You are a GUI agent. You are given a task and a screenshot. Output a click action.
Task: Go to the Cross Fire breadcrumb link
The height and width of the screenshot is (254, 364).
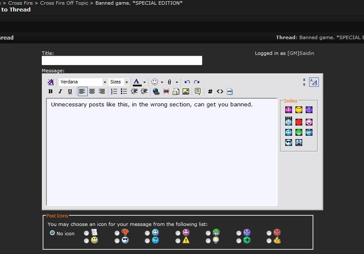pyautogui.click(x=20, y=3)
